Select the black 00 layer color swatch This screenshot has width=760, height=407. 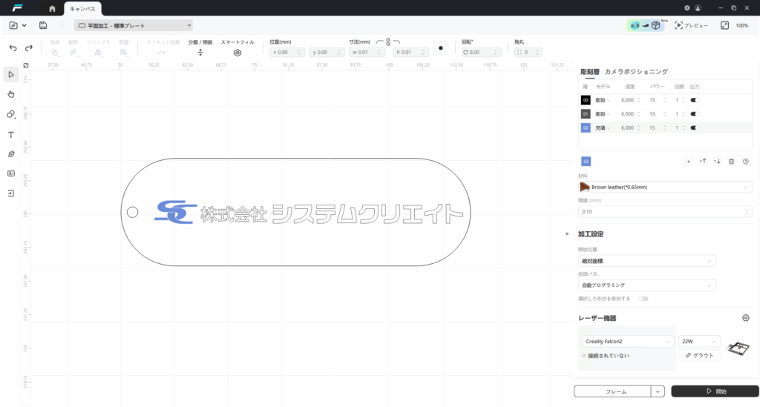pos(586,100)
